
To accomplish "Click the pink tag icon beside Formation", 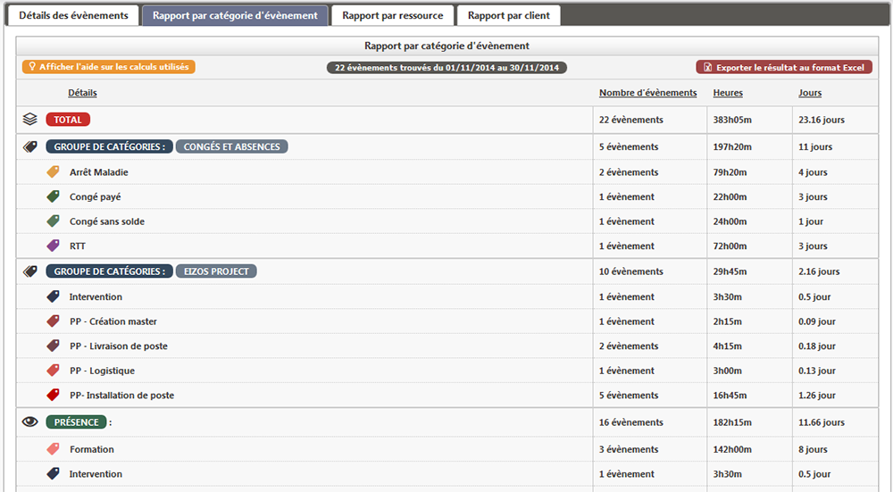I will tap(53, 449).
